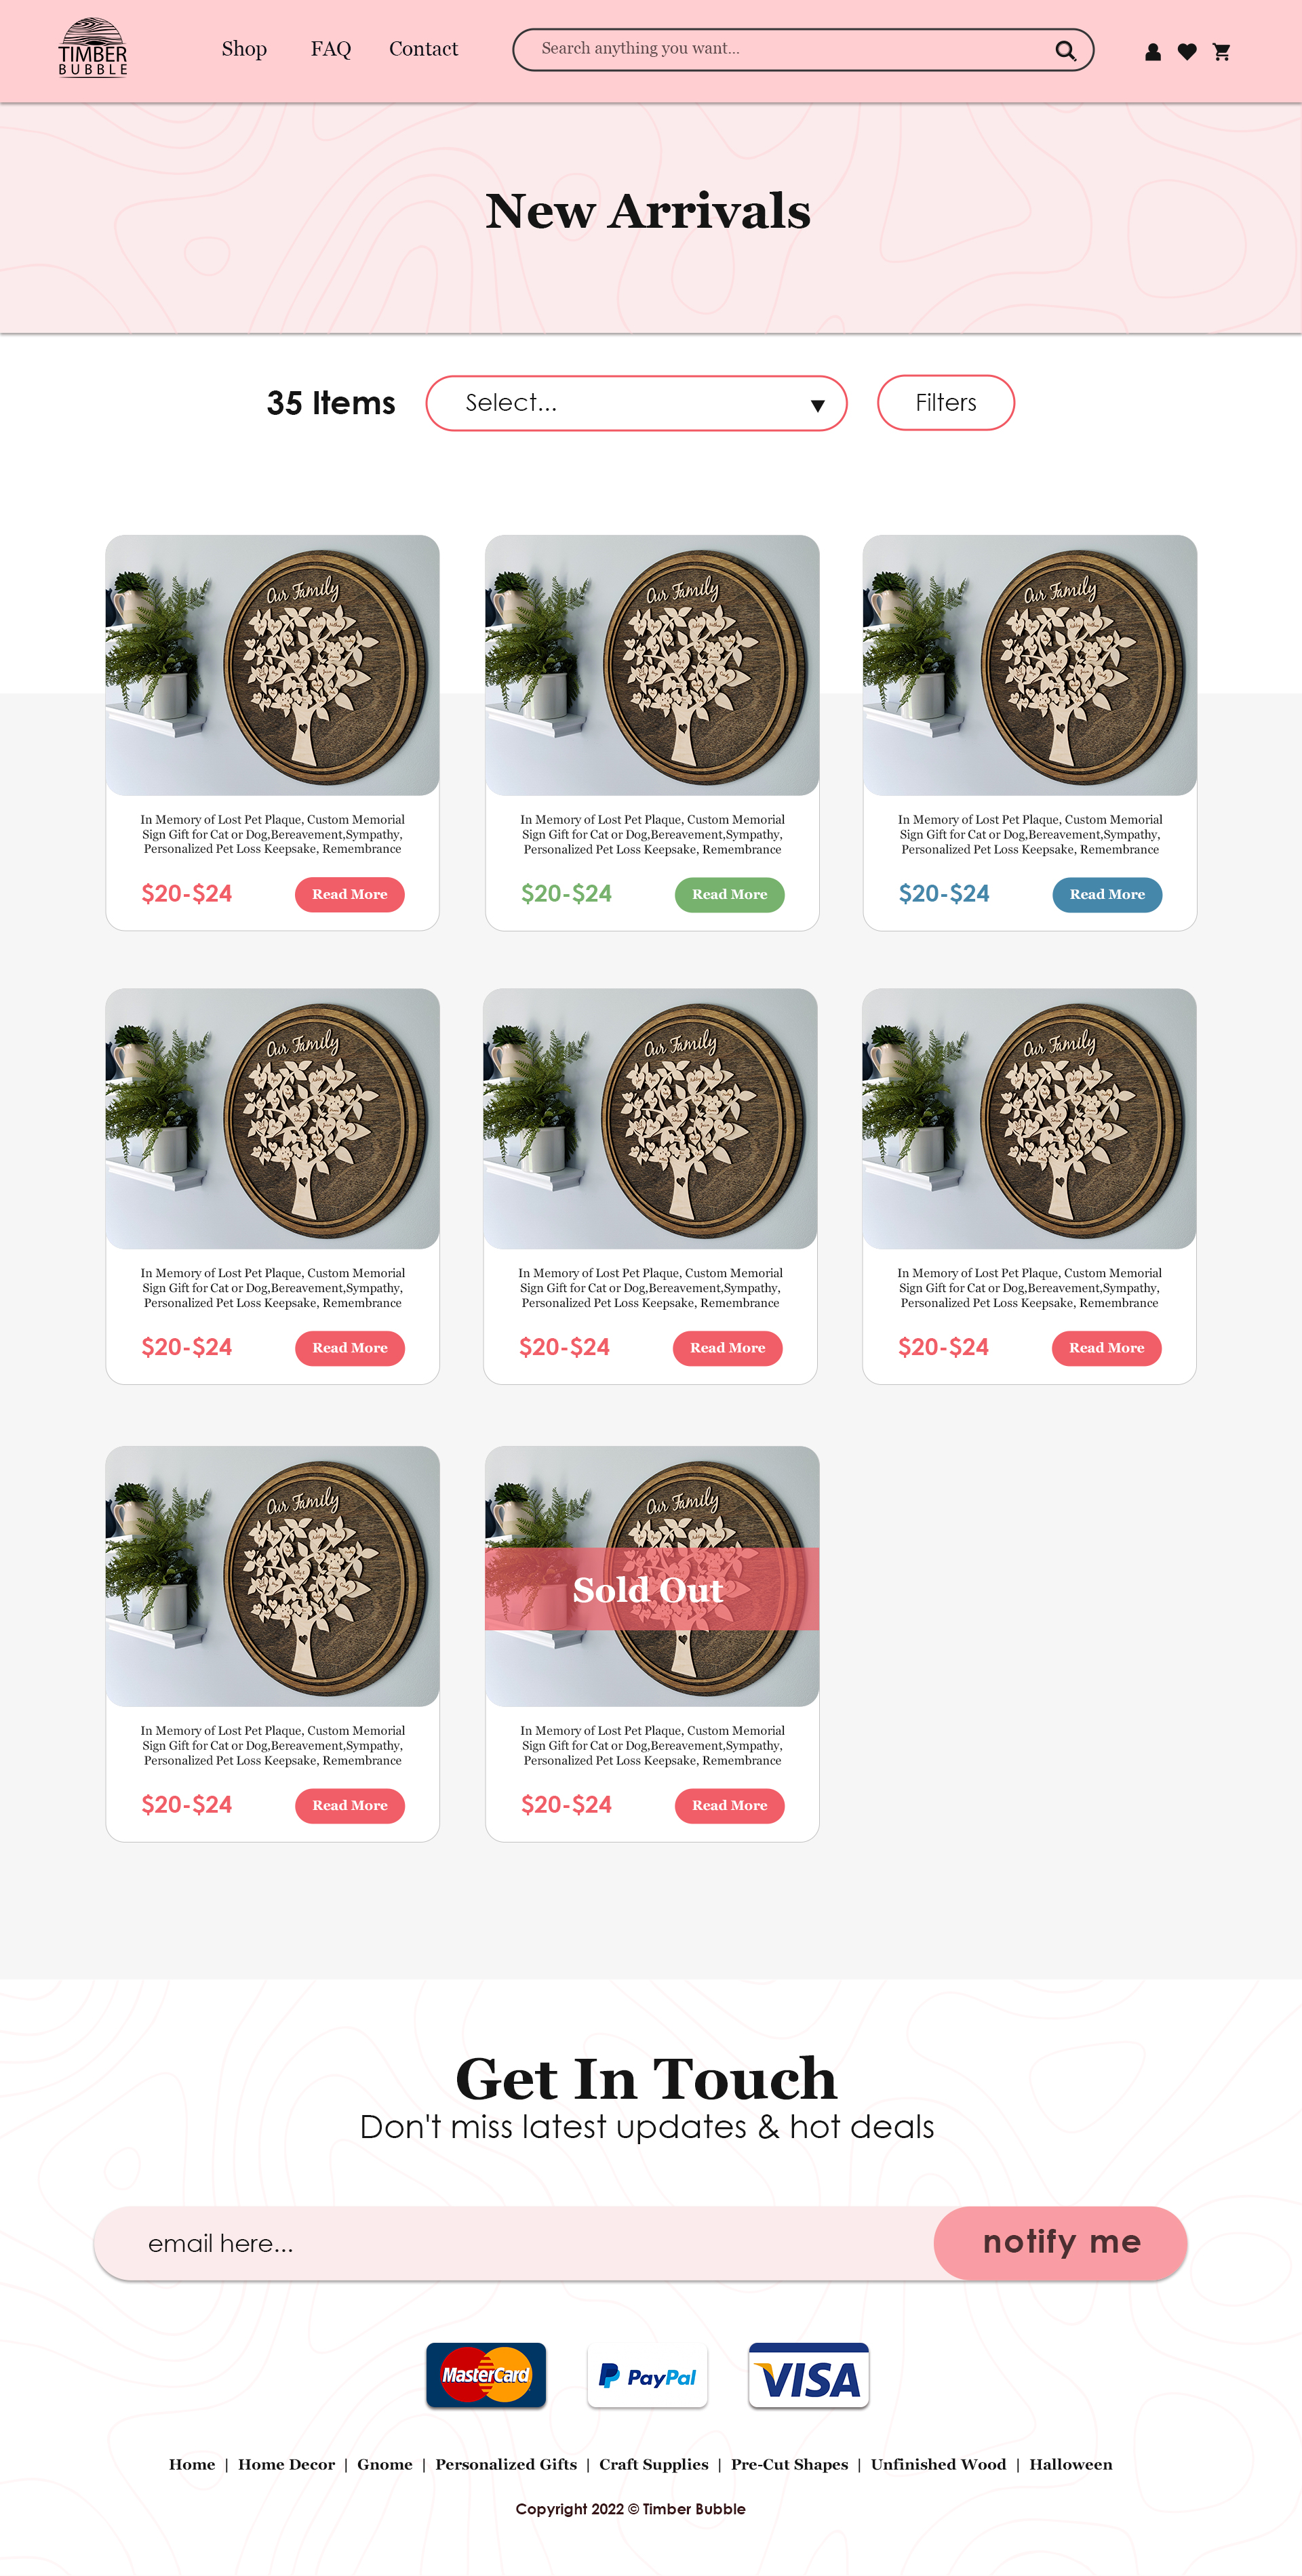
Task: Click the VISA payment logo
Action: tap(809, 2376)
